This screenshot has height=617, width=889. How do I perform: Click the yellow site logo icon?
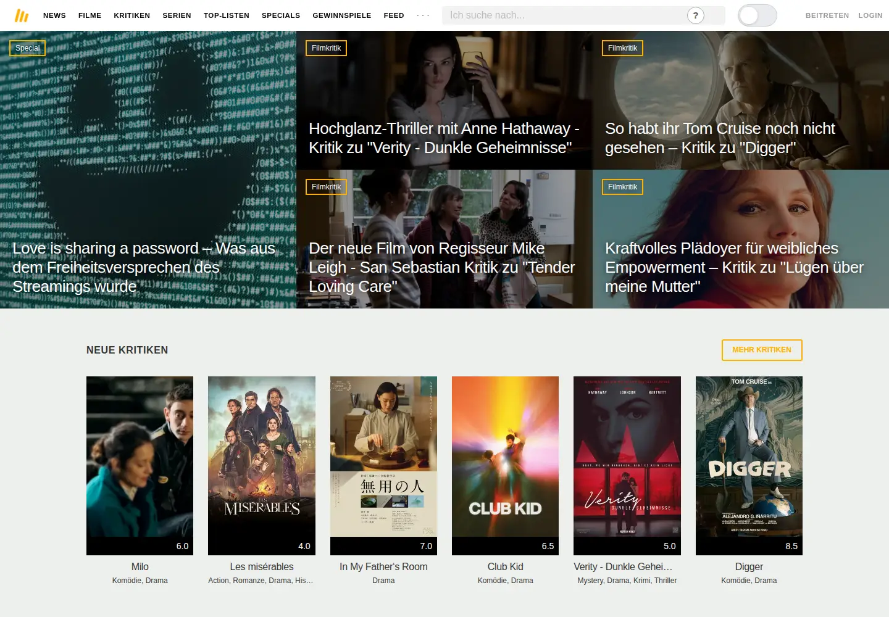click(22, 15)
